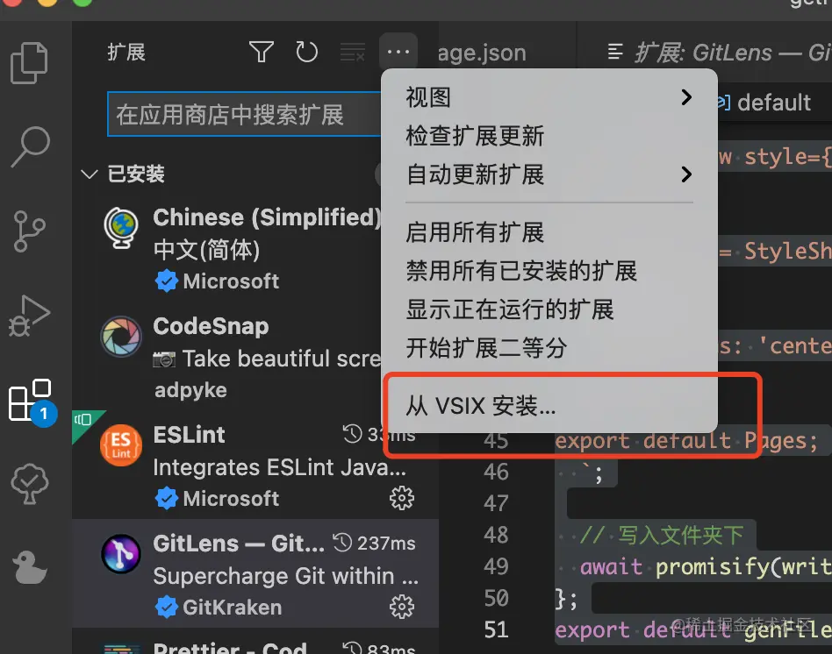
Task: Expand the 自动更新扩展 submenu
Action: [549, 174]
